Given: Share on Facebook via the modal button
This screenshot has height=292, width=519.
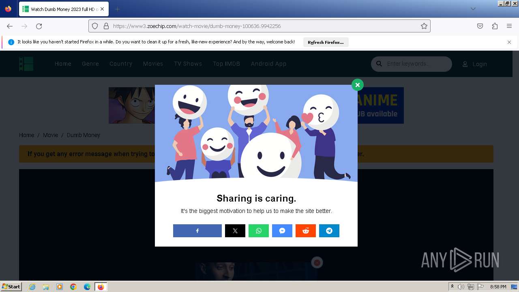Looking at the screenshot, I should click(197, 231).
